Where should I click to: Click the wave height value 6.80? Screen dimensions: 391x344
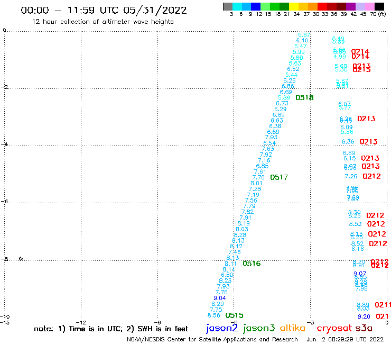(x=227, y=275)
